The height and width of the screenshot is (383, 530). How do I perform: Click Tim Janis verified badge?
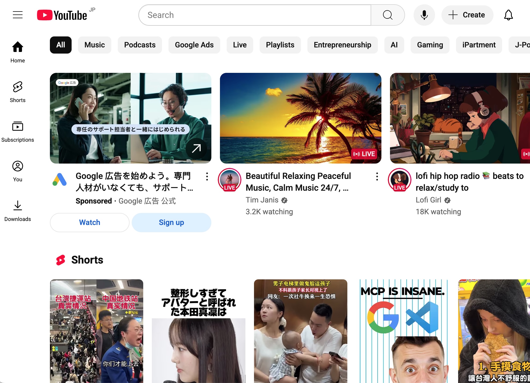pos(284,200)
